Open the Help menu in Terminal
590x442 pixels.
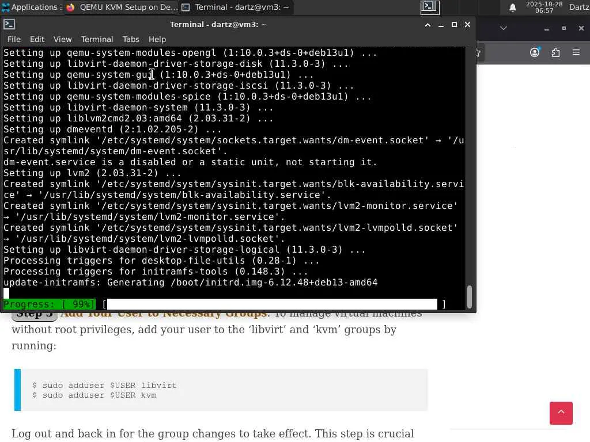point(157,39)
